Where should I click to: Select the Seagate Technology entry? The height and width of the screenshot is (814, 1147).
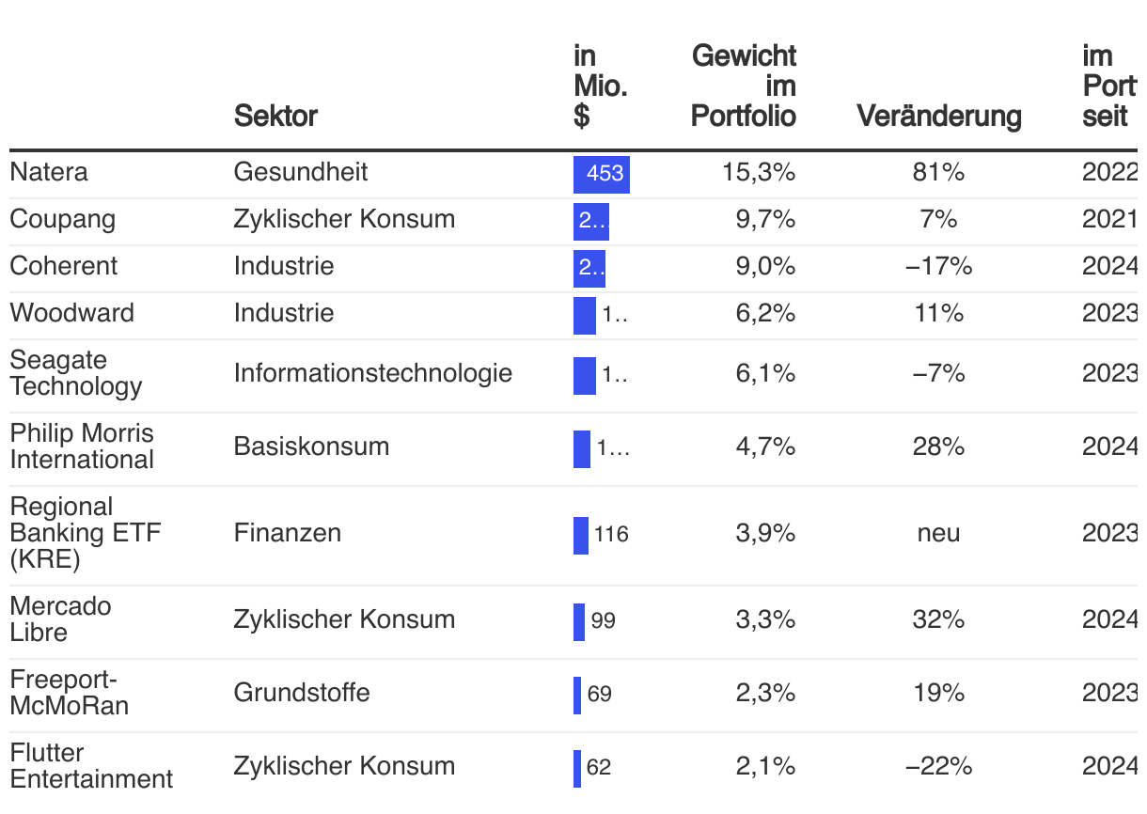76,373
